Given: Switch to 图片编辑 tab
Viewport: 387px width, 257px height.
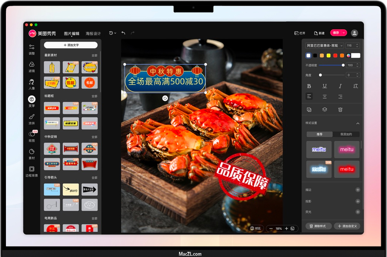Looking at the screenshot, I should tap(71, 34).
